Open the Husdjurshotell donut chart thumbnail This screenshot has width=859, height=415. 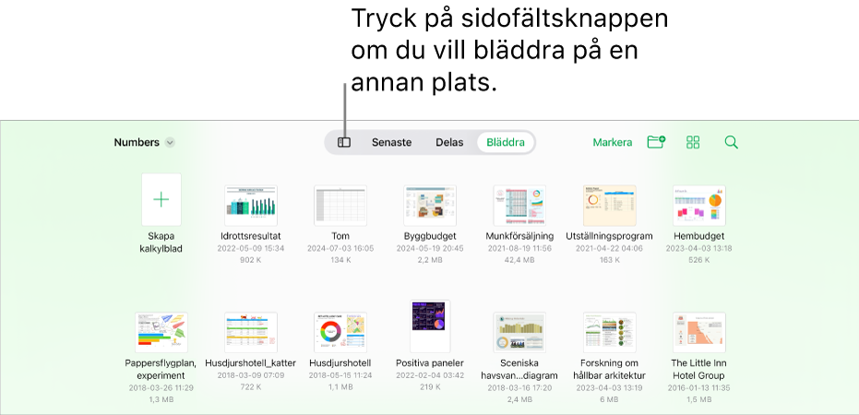pos(340,332)
